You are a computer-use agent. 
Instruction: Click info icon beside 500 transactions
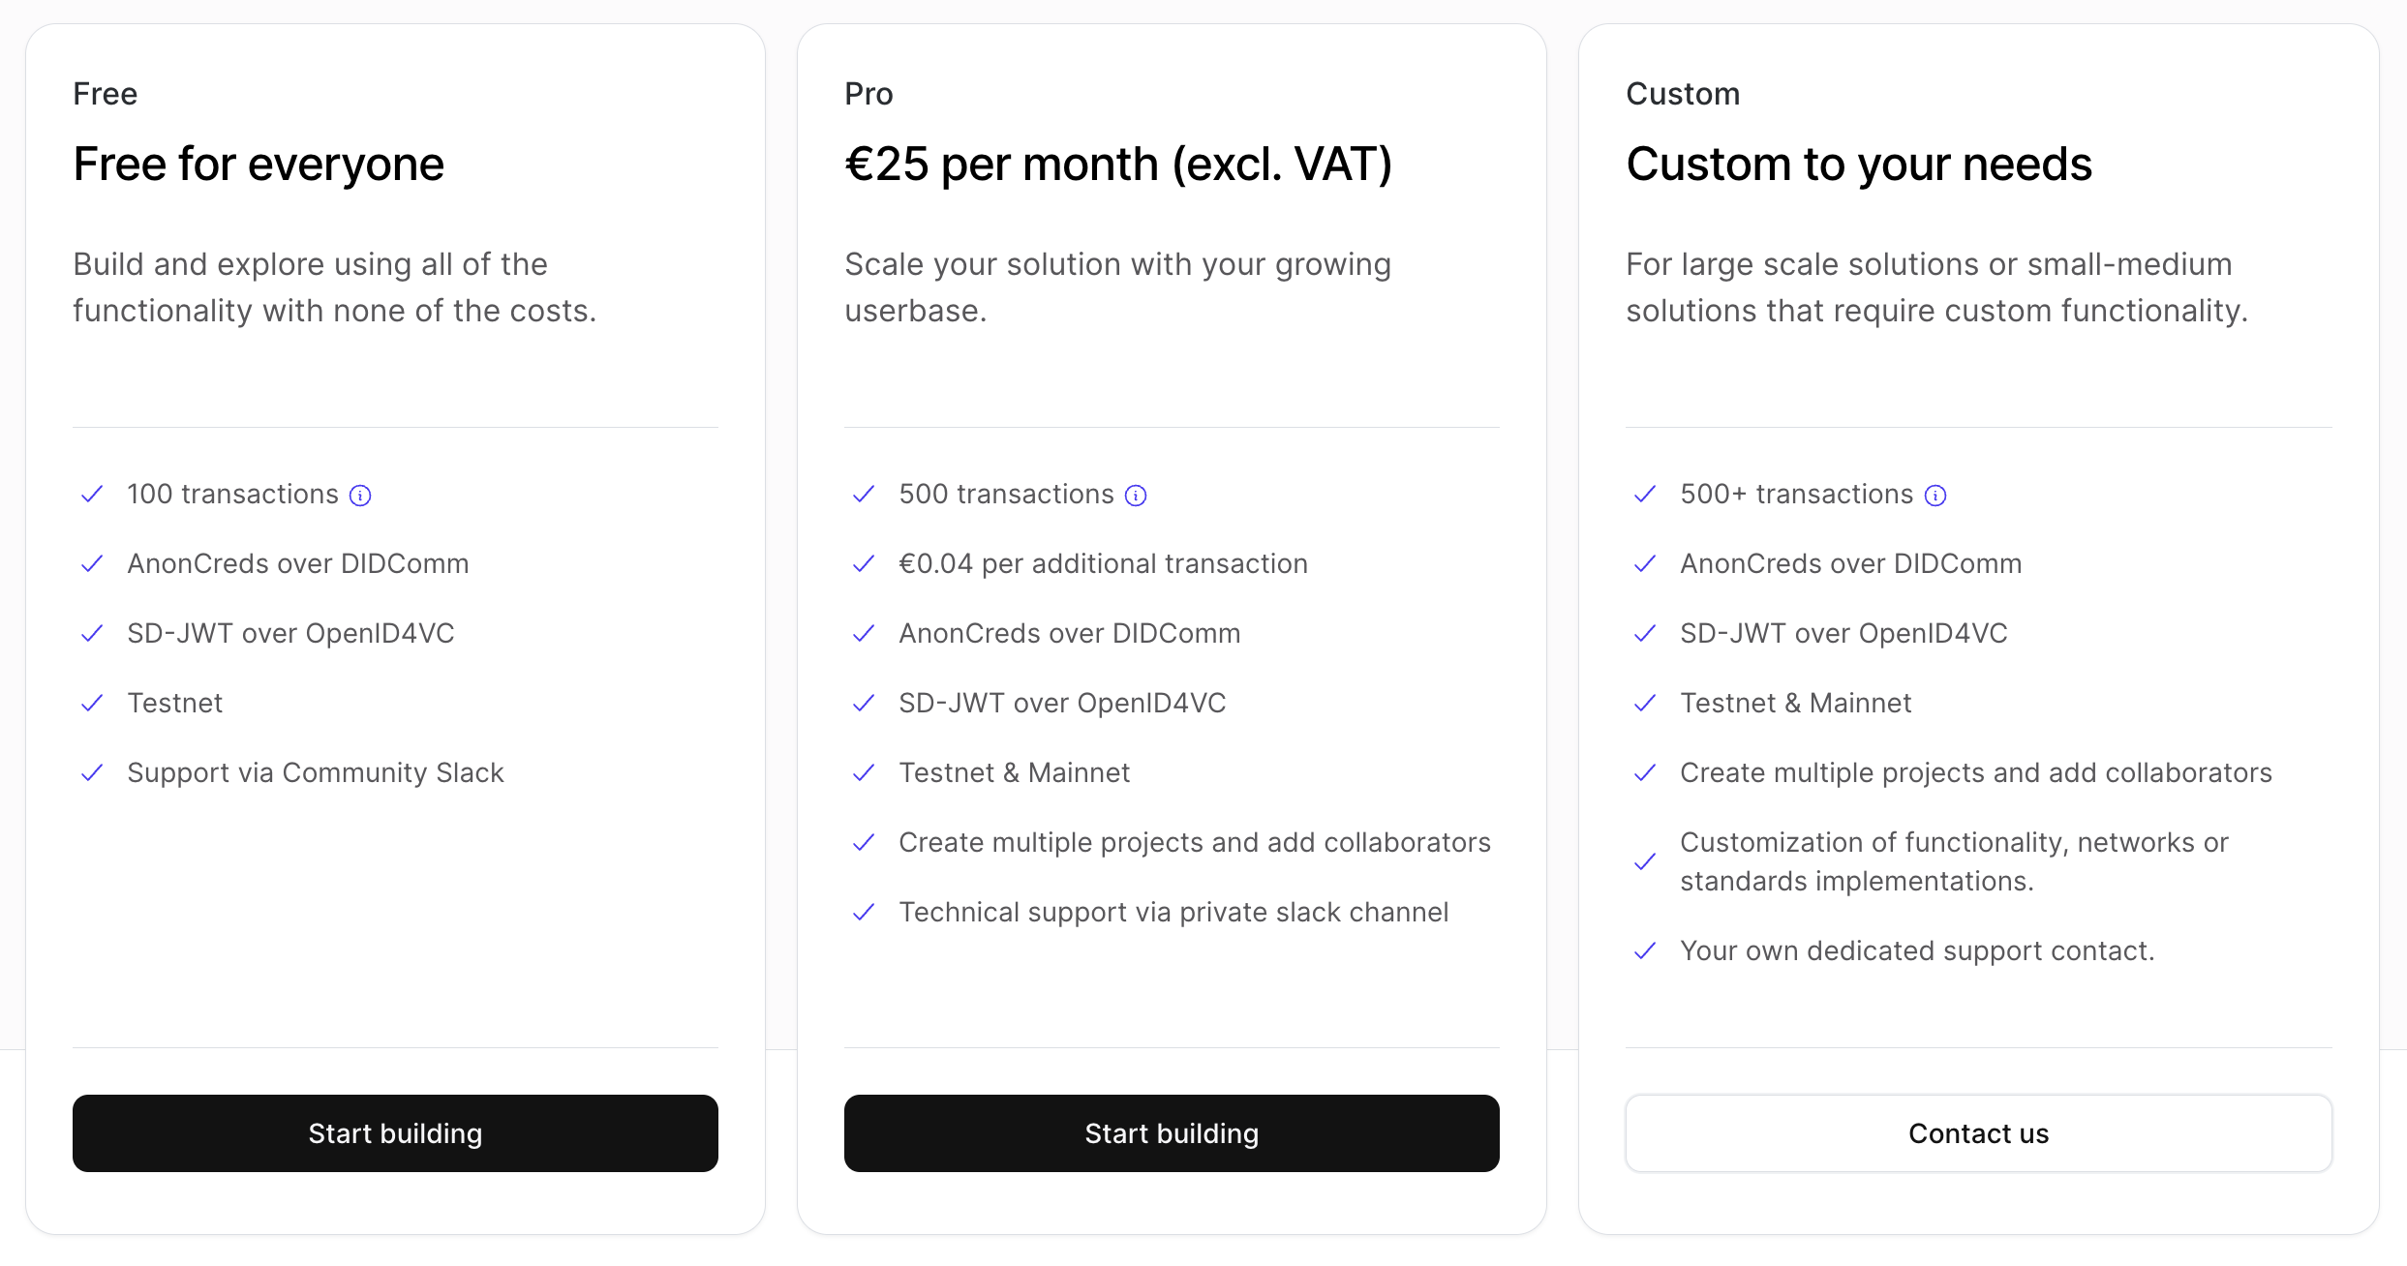pyautogui.click(x=1136, y=496)
